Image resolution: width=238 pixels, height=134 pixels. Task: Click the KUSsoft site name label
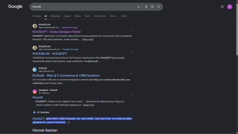(42, 68)
